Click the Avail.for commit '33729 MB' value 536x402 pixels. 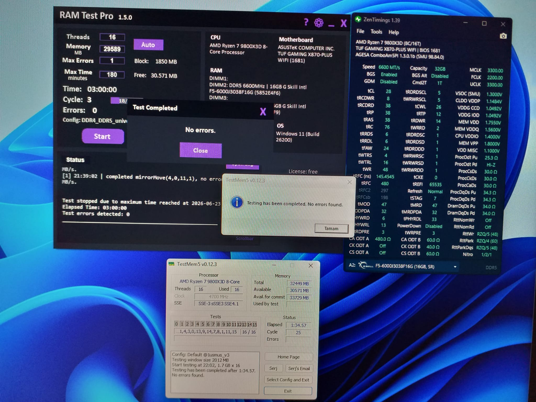pyautogui.click(x=299, y=298)
